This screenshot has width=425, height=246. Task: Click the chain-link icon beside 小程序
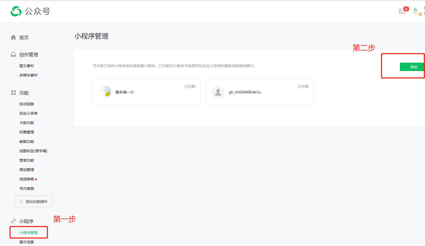[13, 221]
